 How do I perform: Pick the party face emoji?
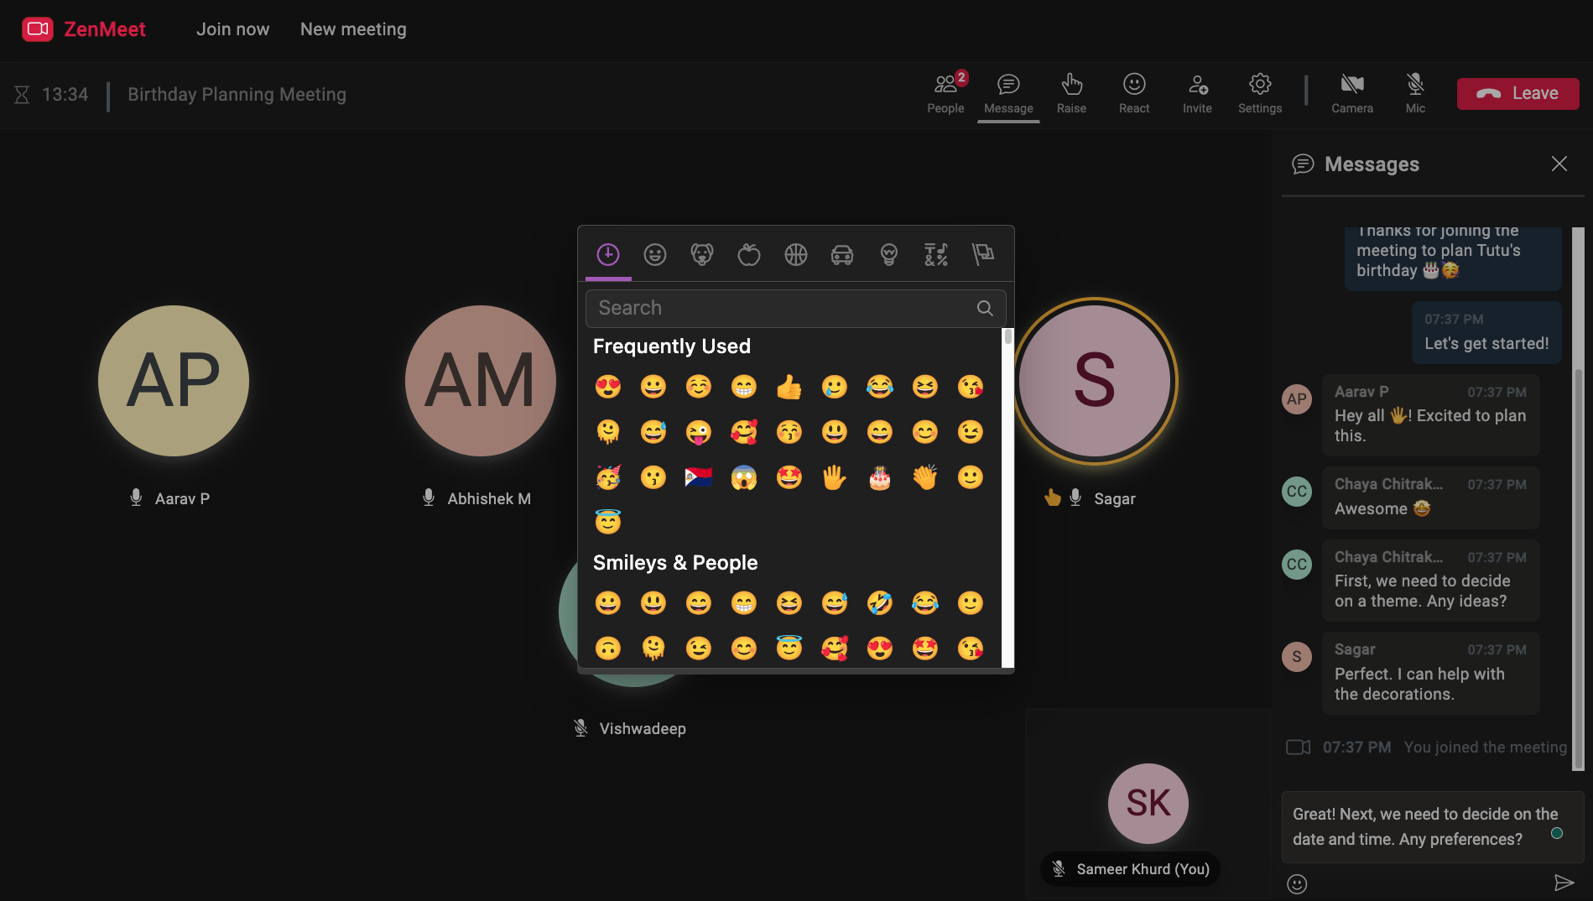[608, 477]
